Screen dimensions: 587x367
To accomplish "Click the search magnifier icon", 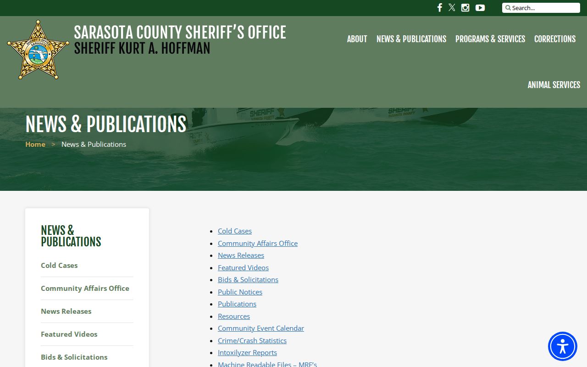I will click(x=508, y=8).
